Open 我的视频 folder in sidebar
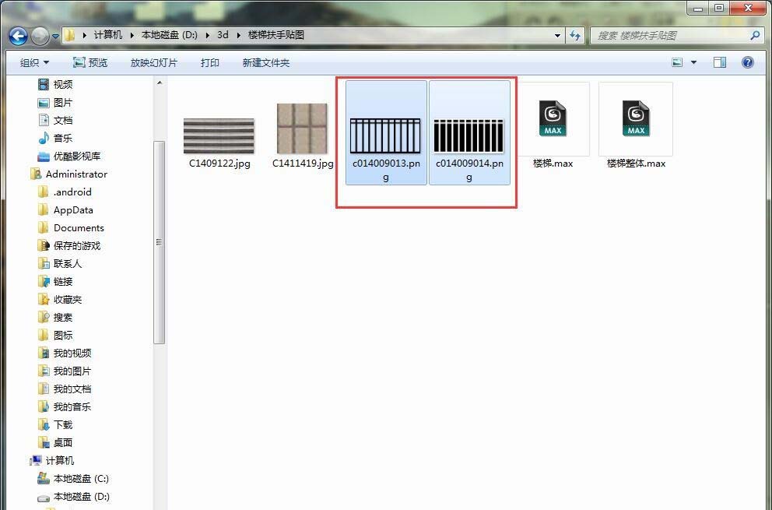Viewport: 772px width, 510px height. 65,353
